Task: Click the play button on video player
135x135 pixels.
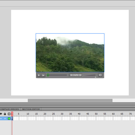Action: [39, 75]
